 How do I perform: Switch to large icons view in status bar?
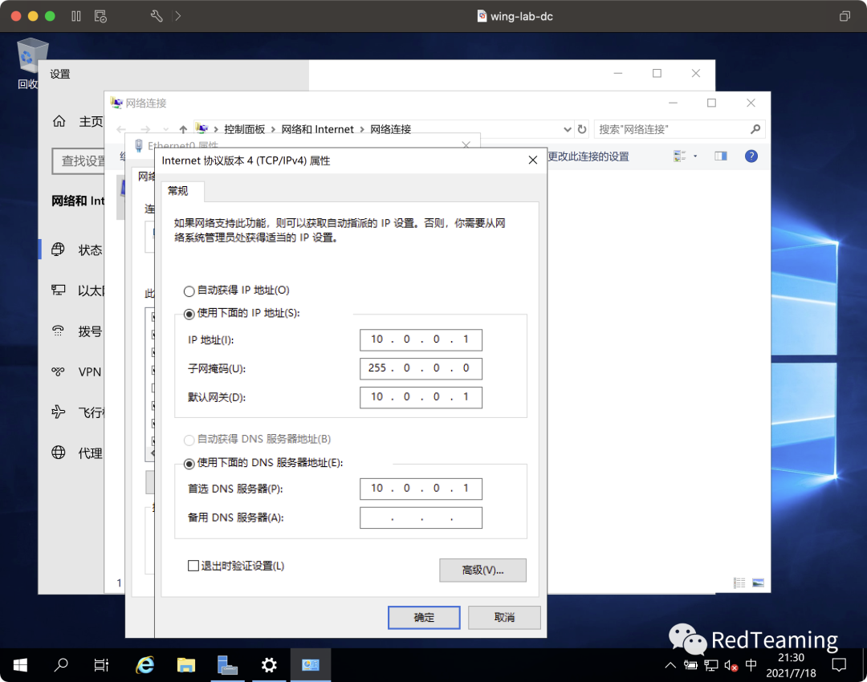[758, 583]
